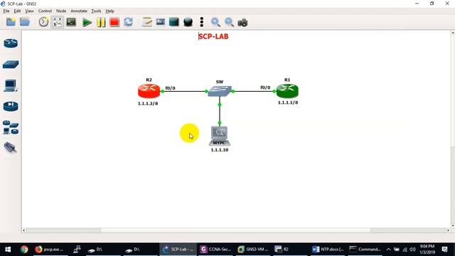455x256 pixels.
Task: Browse security devices in the sidebar
Action: coord(11,107)
